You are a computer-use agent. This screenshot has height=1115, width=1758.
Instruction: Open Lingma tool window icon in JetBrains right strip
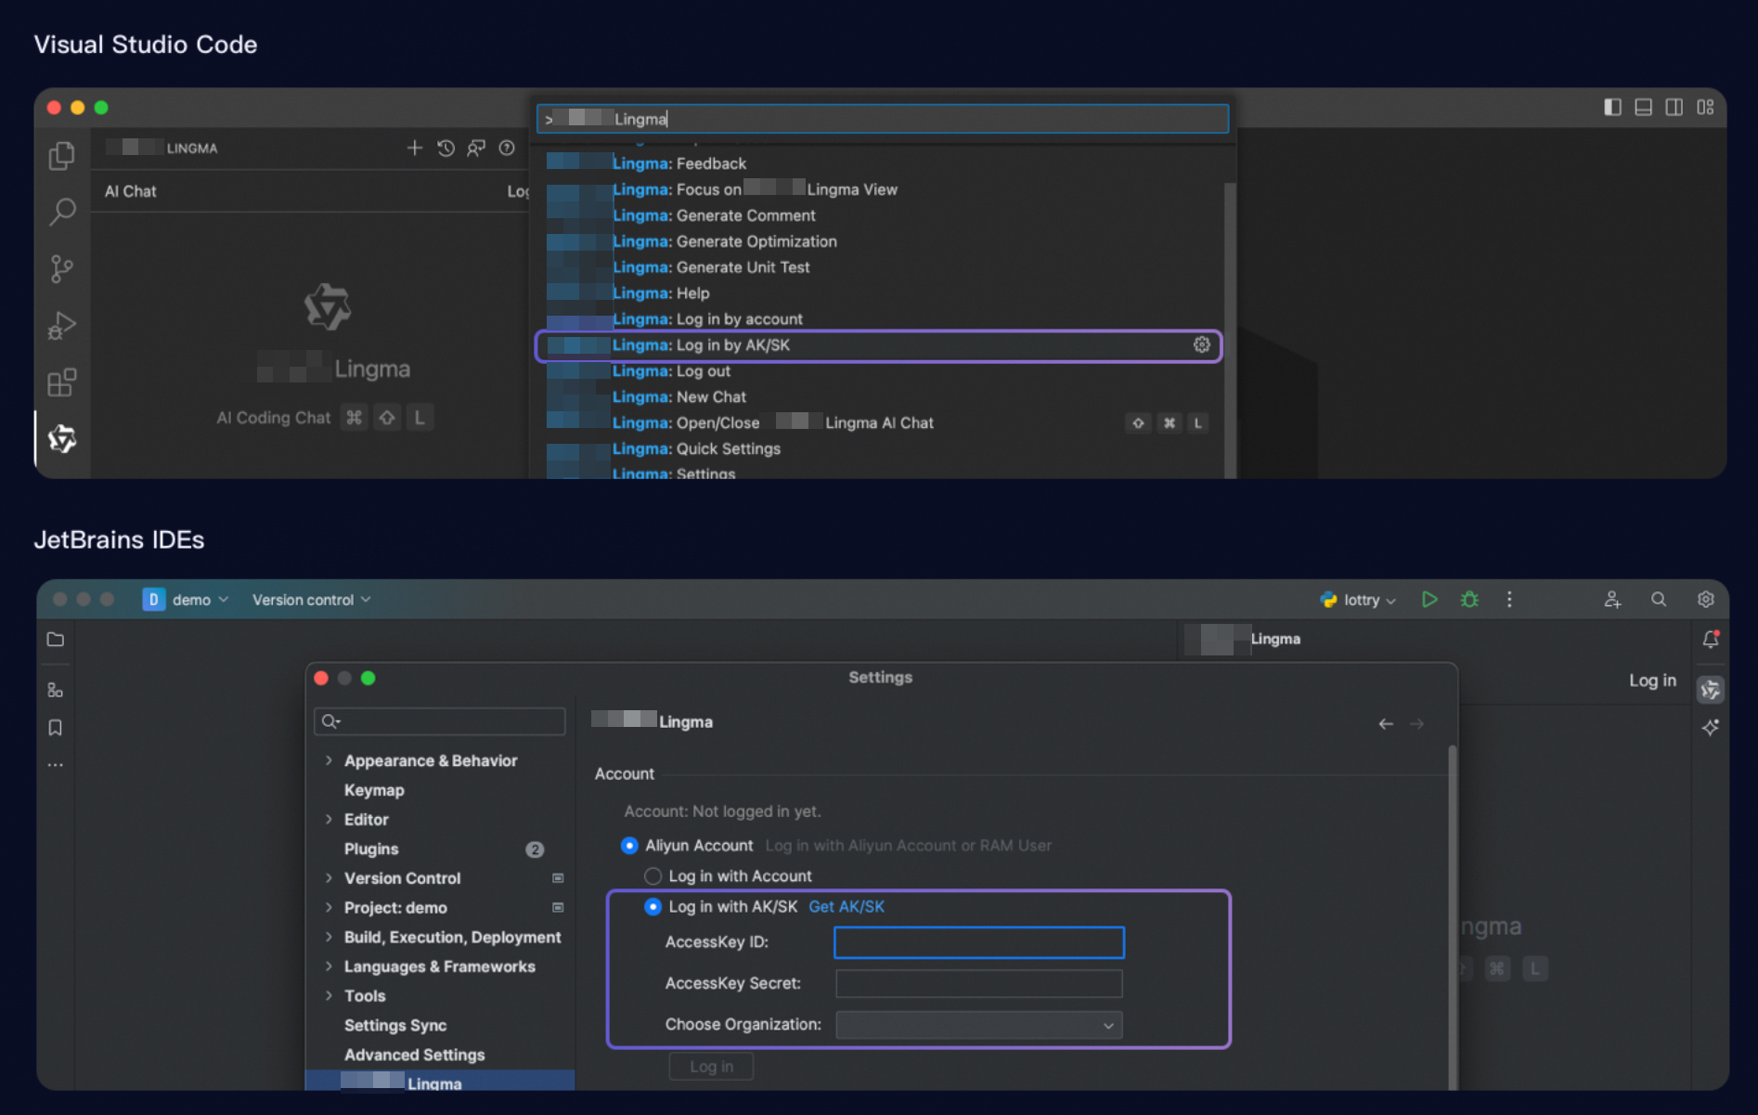point(1711,690)
